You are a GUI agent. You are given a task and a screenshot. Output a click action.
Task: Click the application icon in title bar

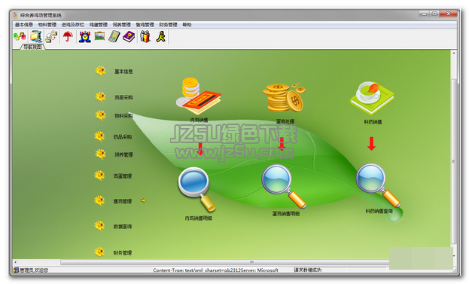coord(15,15)
